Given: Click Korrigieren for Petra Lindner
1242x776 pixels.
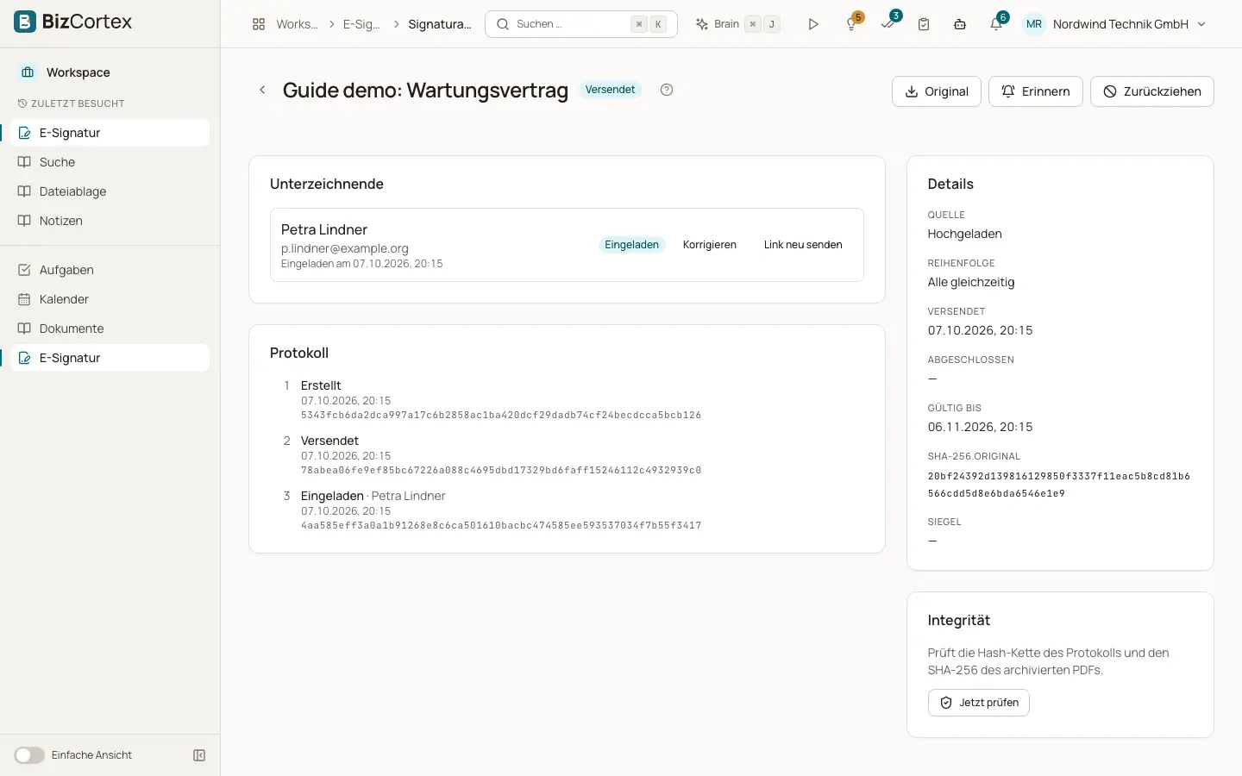Looking at the screenshot, I should (710, 245).
